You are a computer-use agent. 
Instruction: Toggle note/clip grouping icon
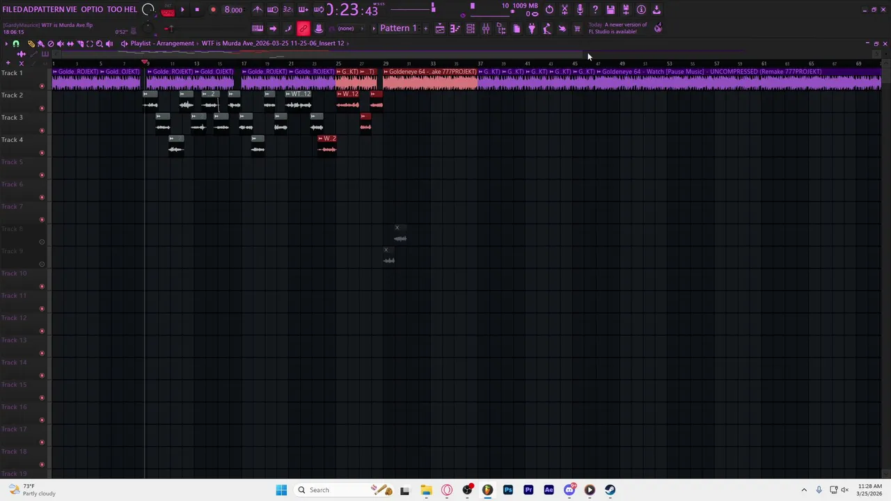click(288, 29)
